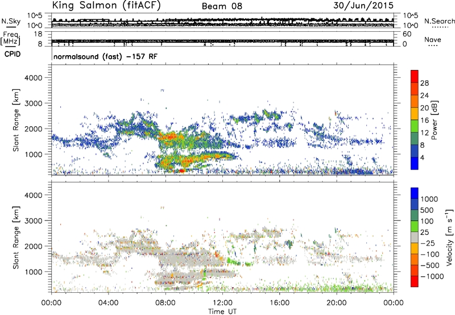Screen dimensions: 455x315
Task: Click the right '10^0' noise axis label
Action: click(410, 26)
